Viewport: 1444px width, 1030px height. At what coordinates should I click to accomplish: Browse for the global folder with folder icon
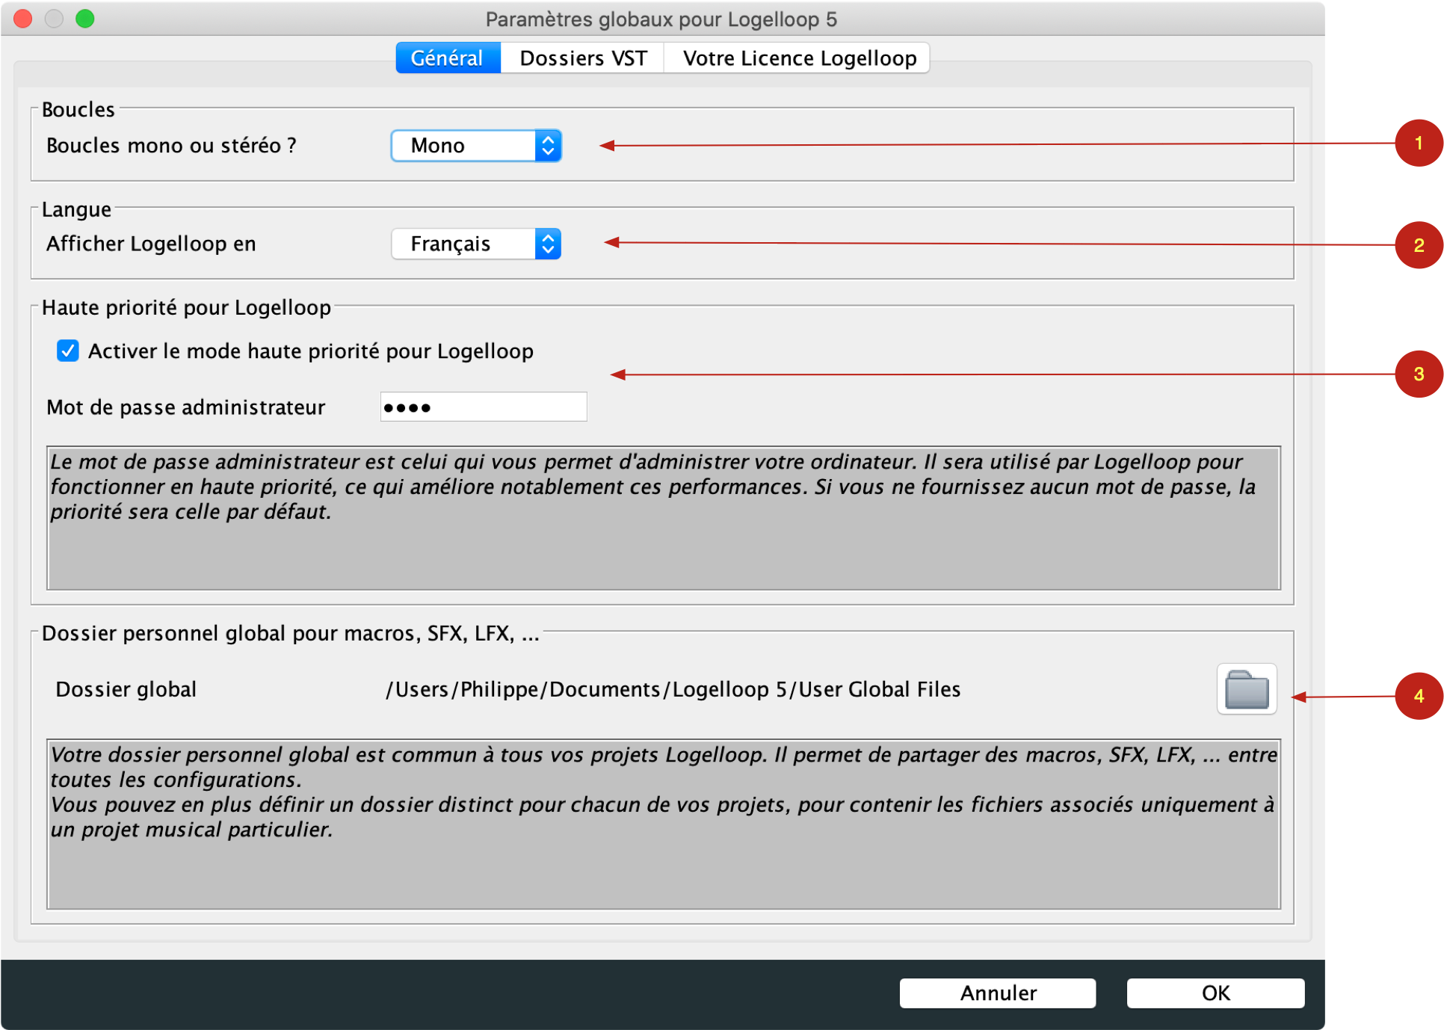(x=1246, y=689)
